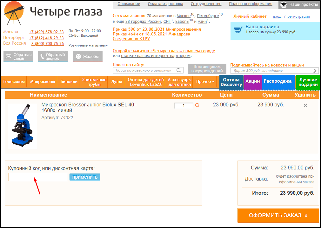Click the Итого 23 990,00 руб. value

coord(297,193)
